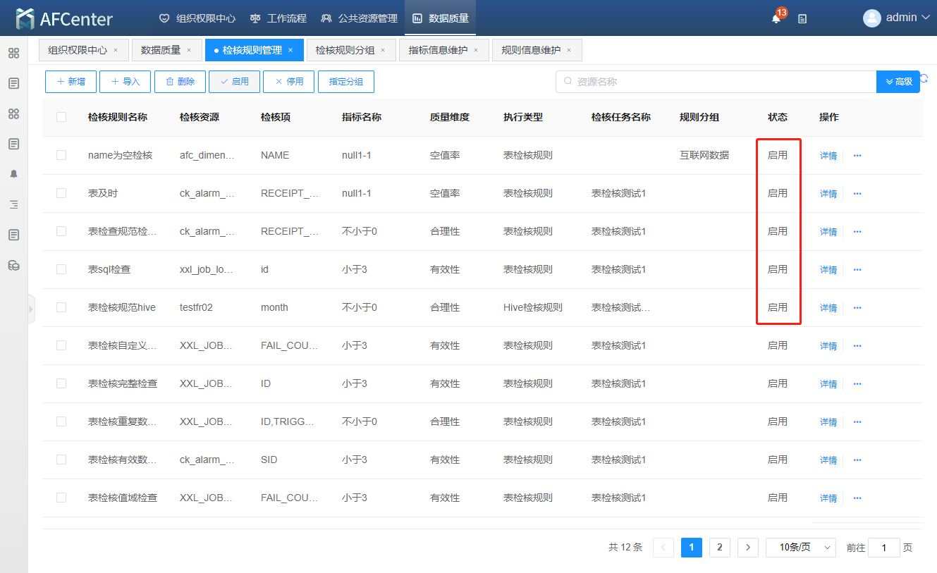Viewport: 937px width, 573px height.
Task: Click the bell icon in left sidebar
Action: 13,174
